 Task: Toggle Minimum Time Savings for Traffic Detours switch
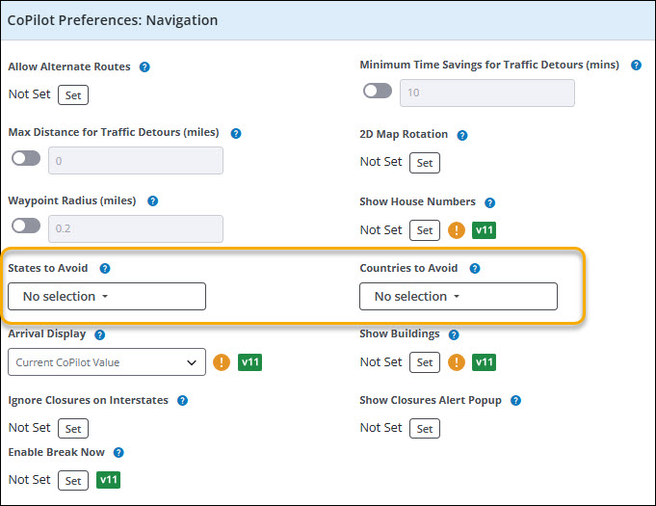(x=378, y=91)
